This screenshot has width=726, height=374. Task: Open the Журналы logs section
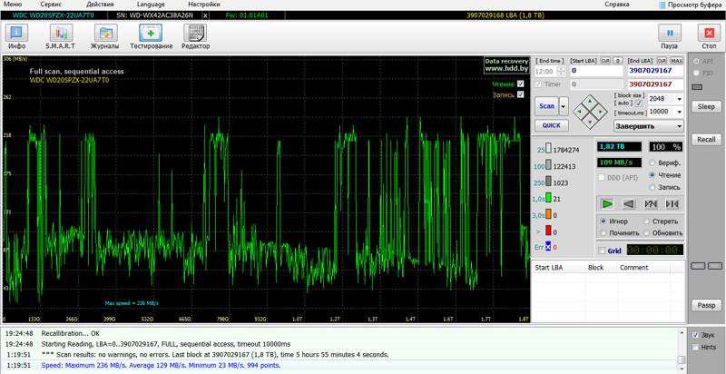tap(105, 36)
